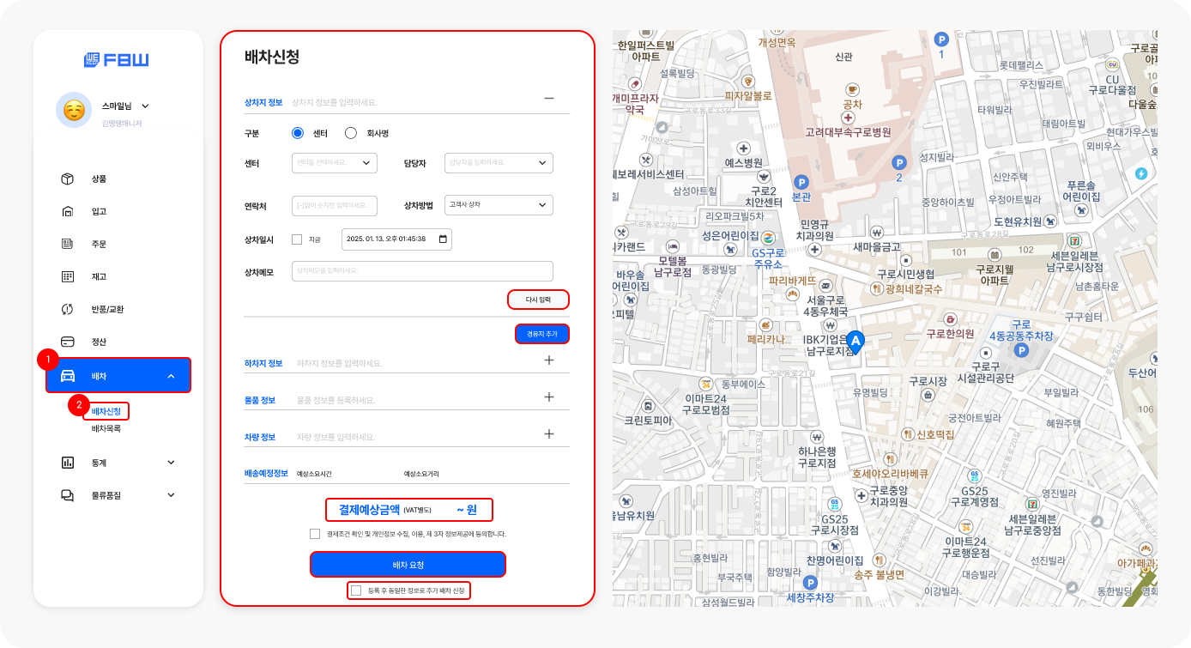Click the blue A marker on map
The width and height of the screenshot is (1191, 648).
[x=855, y=342]
